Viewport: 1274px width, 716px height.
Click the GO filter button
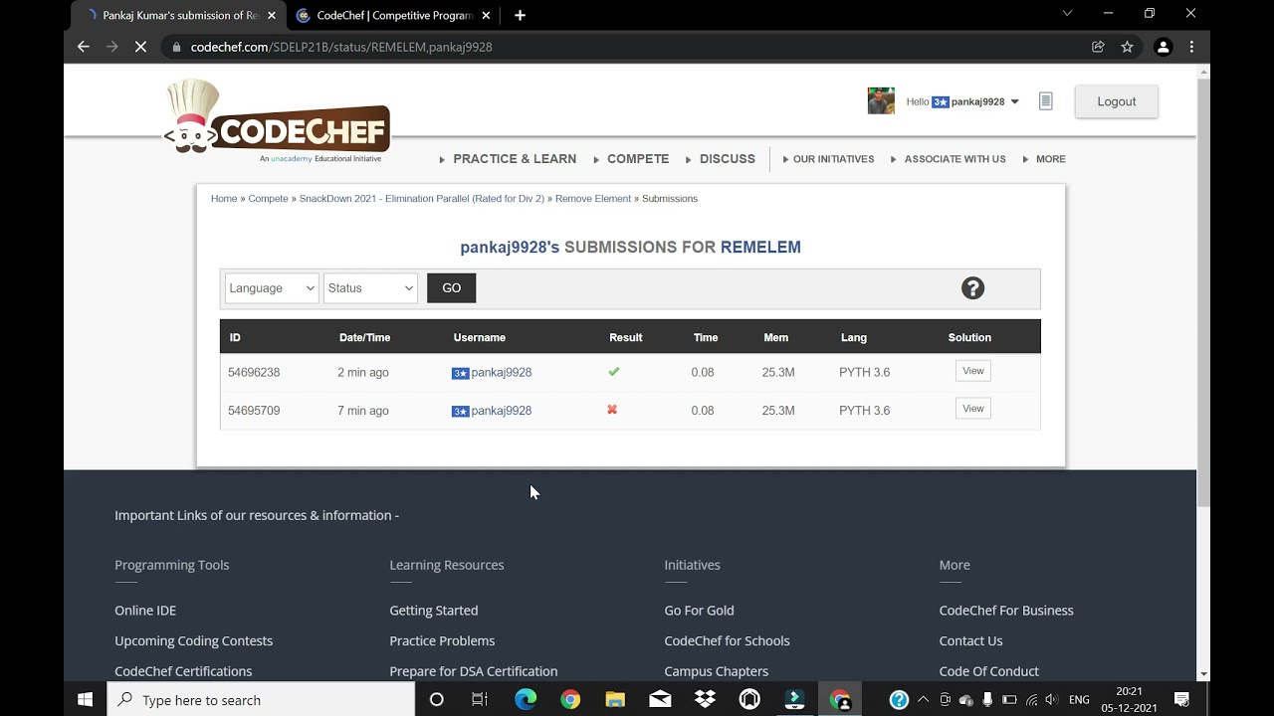coord(451,288)
